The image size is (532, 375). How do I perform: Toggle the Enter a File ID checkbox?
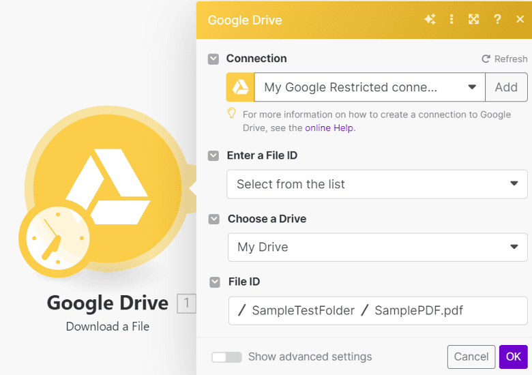[214, 156]
